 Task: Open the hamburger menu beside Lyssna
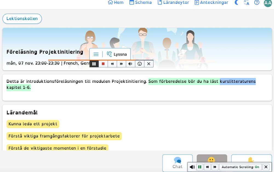(96, 54)
